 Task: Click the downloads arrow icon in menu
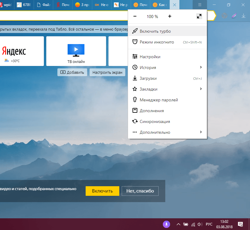click(x=135, y=78)
